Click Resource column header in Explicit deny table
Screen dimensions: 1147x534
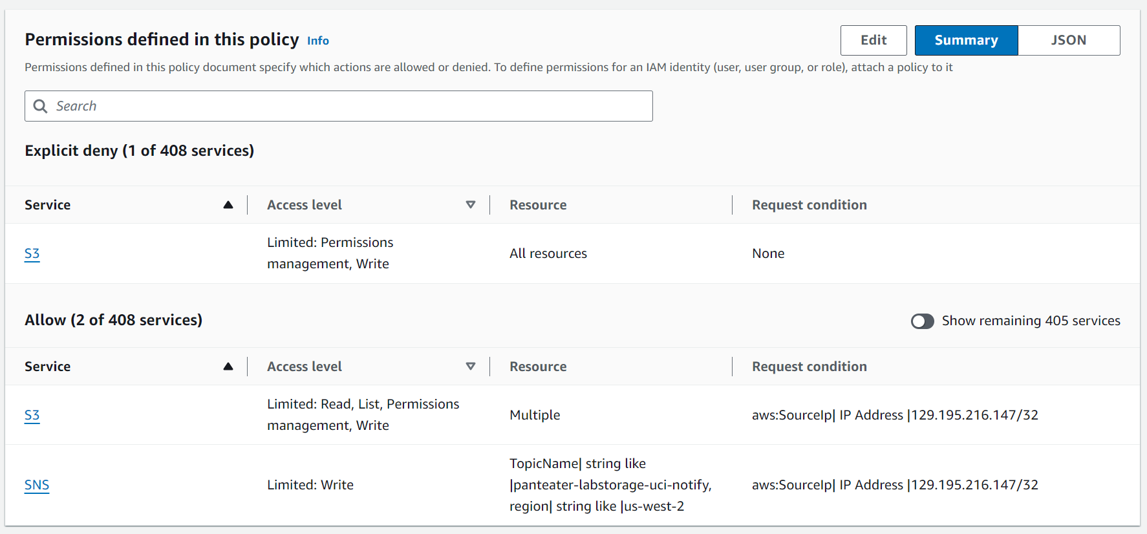point(538,205)
